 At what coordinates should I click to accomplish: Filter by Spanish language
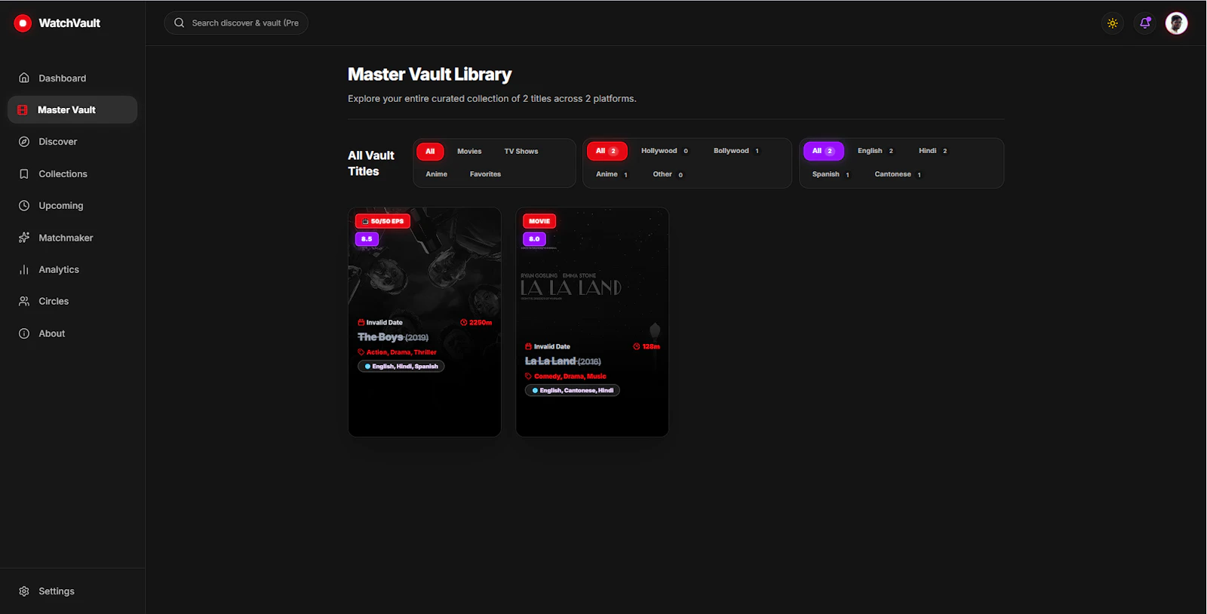(x=831, y=174)
